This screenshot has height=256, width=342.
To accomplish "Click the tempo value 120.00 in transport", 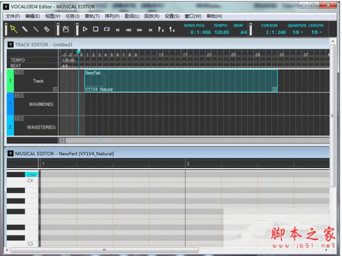I will click(222, 32).
